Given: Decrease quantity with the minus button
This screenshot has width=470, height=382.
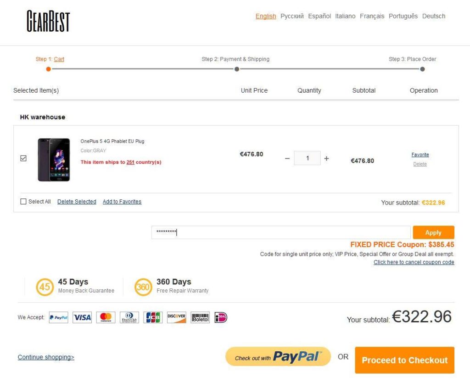Looking at the screenshot, I should pyautogui.click(x=287, y=158).
